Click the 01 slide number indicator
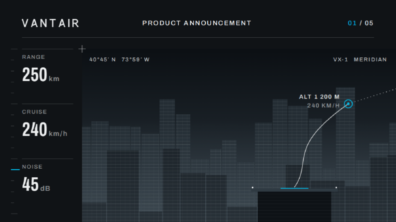Image resolution: width=396 pixels, height=222 pixels. [352, 23]
